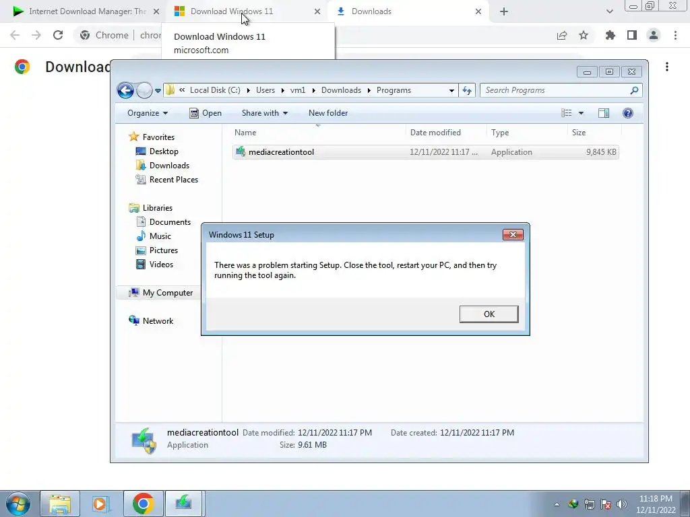The width and height of the screenshot is (690, 517).
Task: Go back in Chrome
Action: pos(15,35)
